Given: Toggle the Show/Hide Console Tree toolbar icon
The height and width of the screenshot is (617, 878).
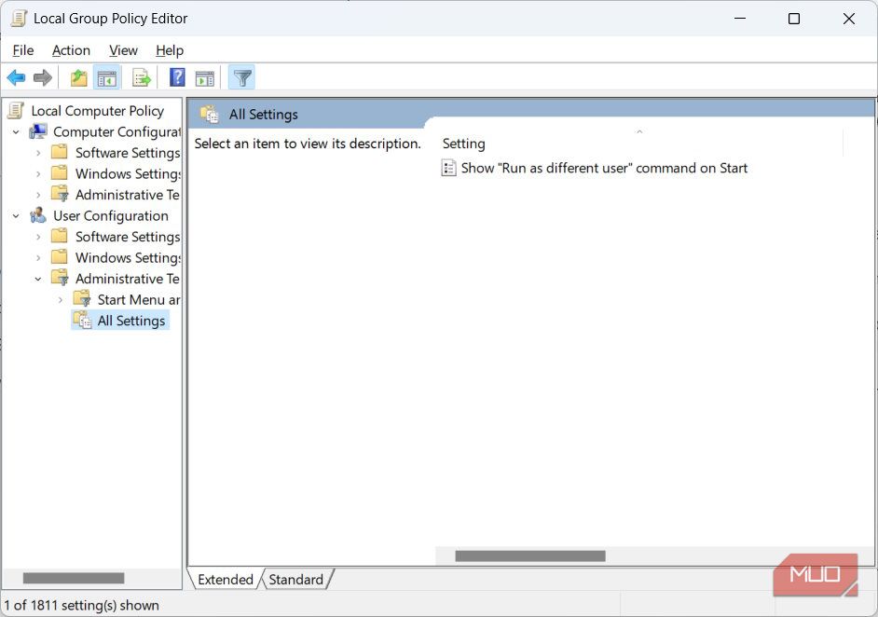Looking at the screenshot, I should click(107, 77).
